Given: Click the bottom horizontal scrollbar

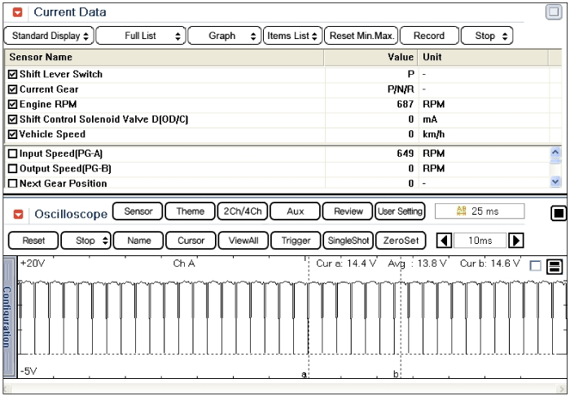Looking at the screenshot, I should [285, 389].
